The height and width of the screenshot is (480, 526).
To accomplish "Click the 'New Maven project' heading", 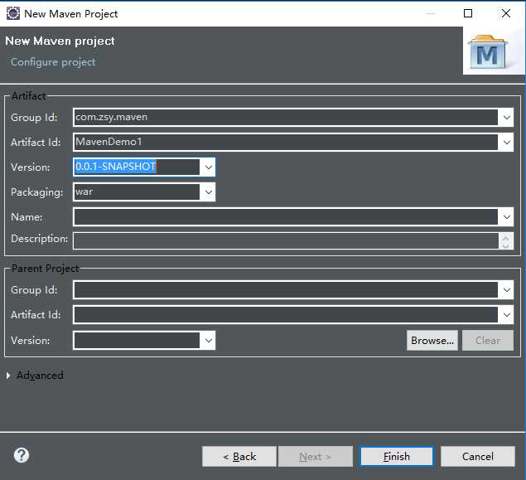I will tap(60, 41).
